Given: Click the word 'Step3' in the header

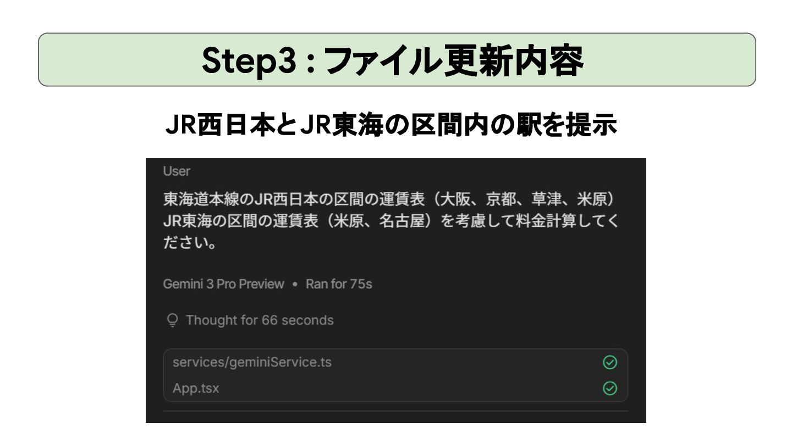Looking at the screenshot, I should click(250, 60).
